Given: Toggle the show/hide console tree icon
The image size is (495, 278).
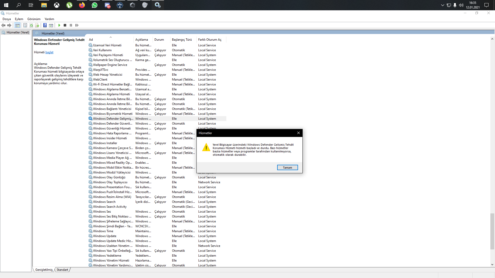Looking at the screenshot, I should point(18,25).
